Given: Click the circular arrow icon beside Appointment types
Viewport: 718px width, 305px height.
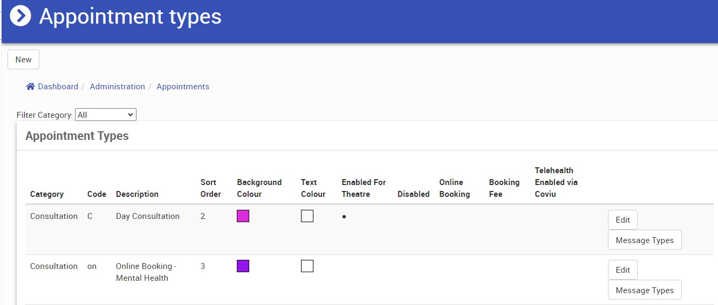Looking at the screenshot, I should [x=20, y=16].
